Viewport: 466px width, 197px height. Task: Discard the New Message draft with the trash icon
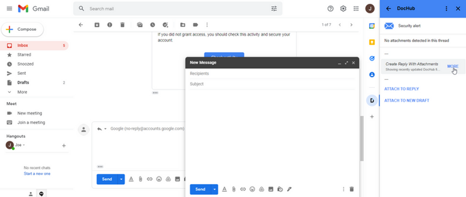[352, 189]
